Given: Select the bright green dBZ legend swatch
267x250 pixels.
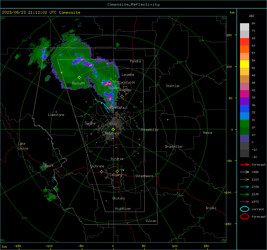Looking at the screenshot, I should [244, 124].
